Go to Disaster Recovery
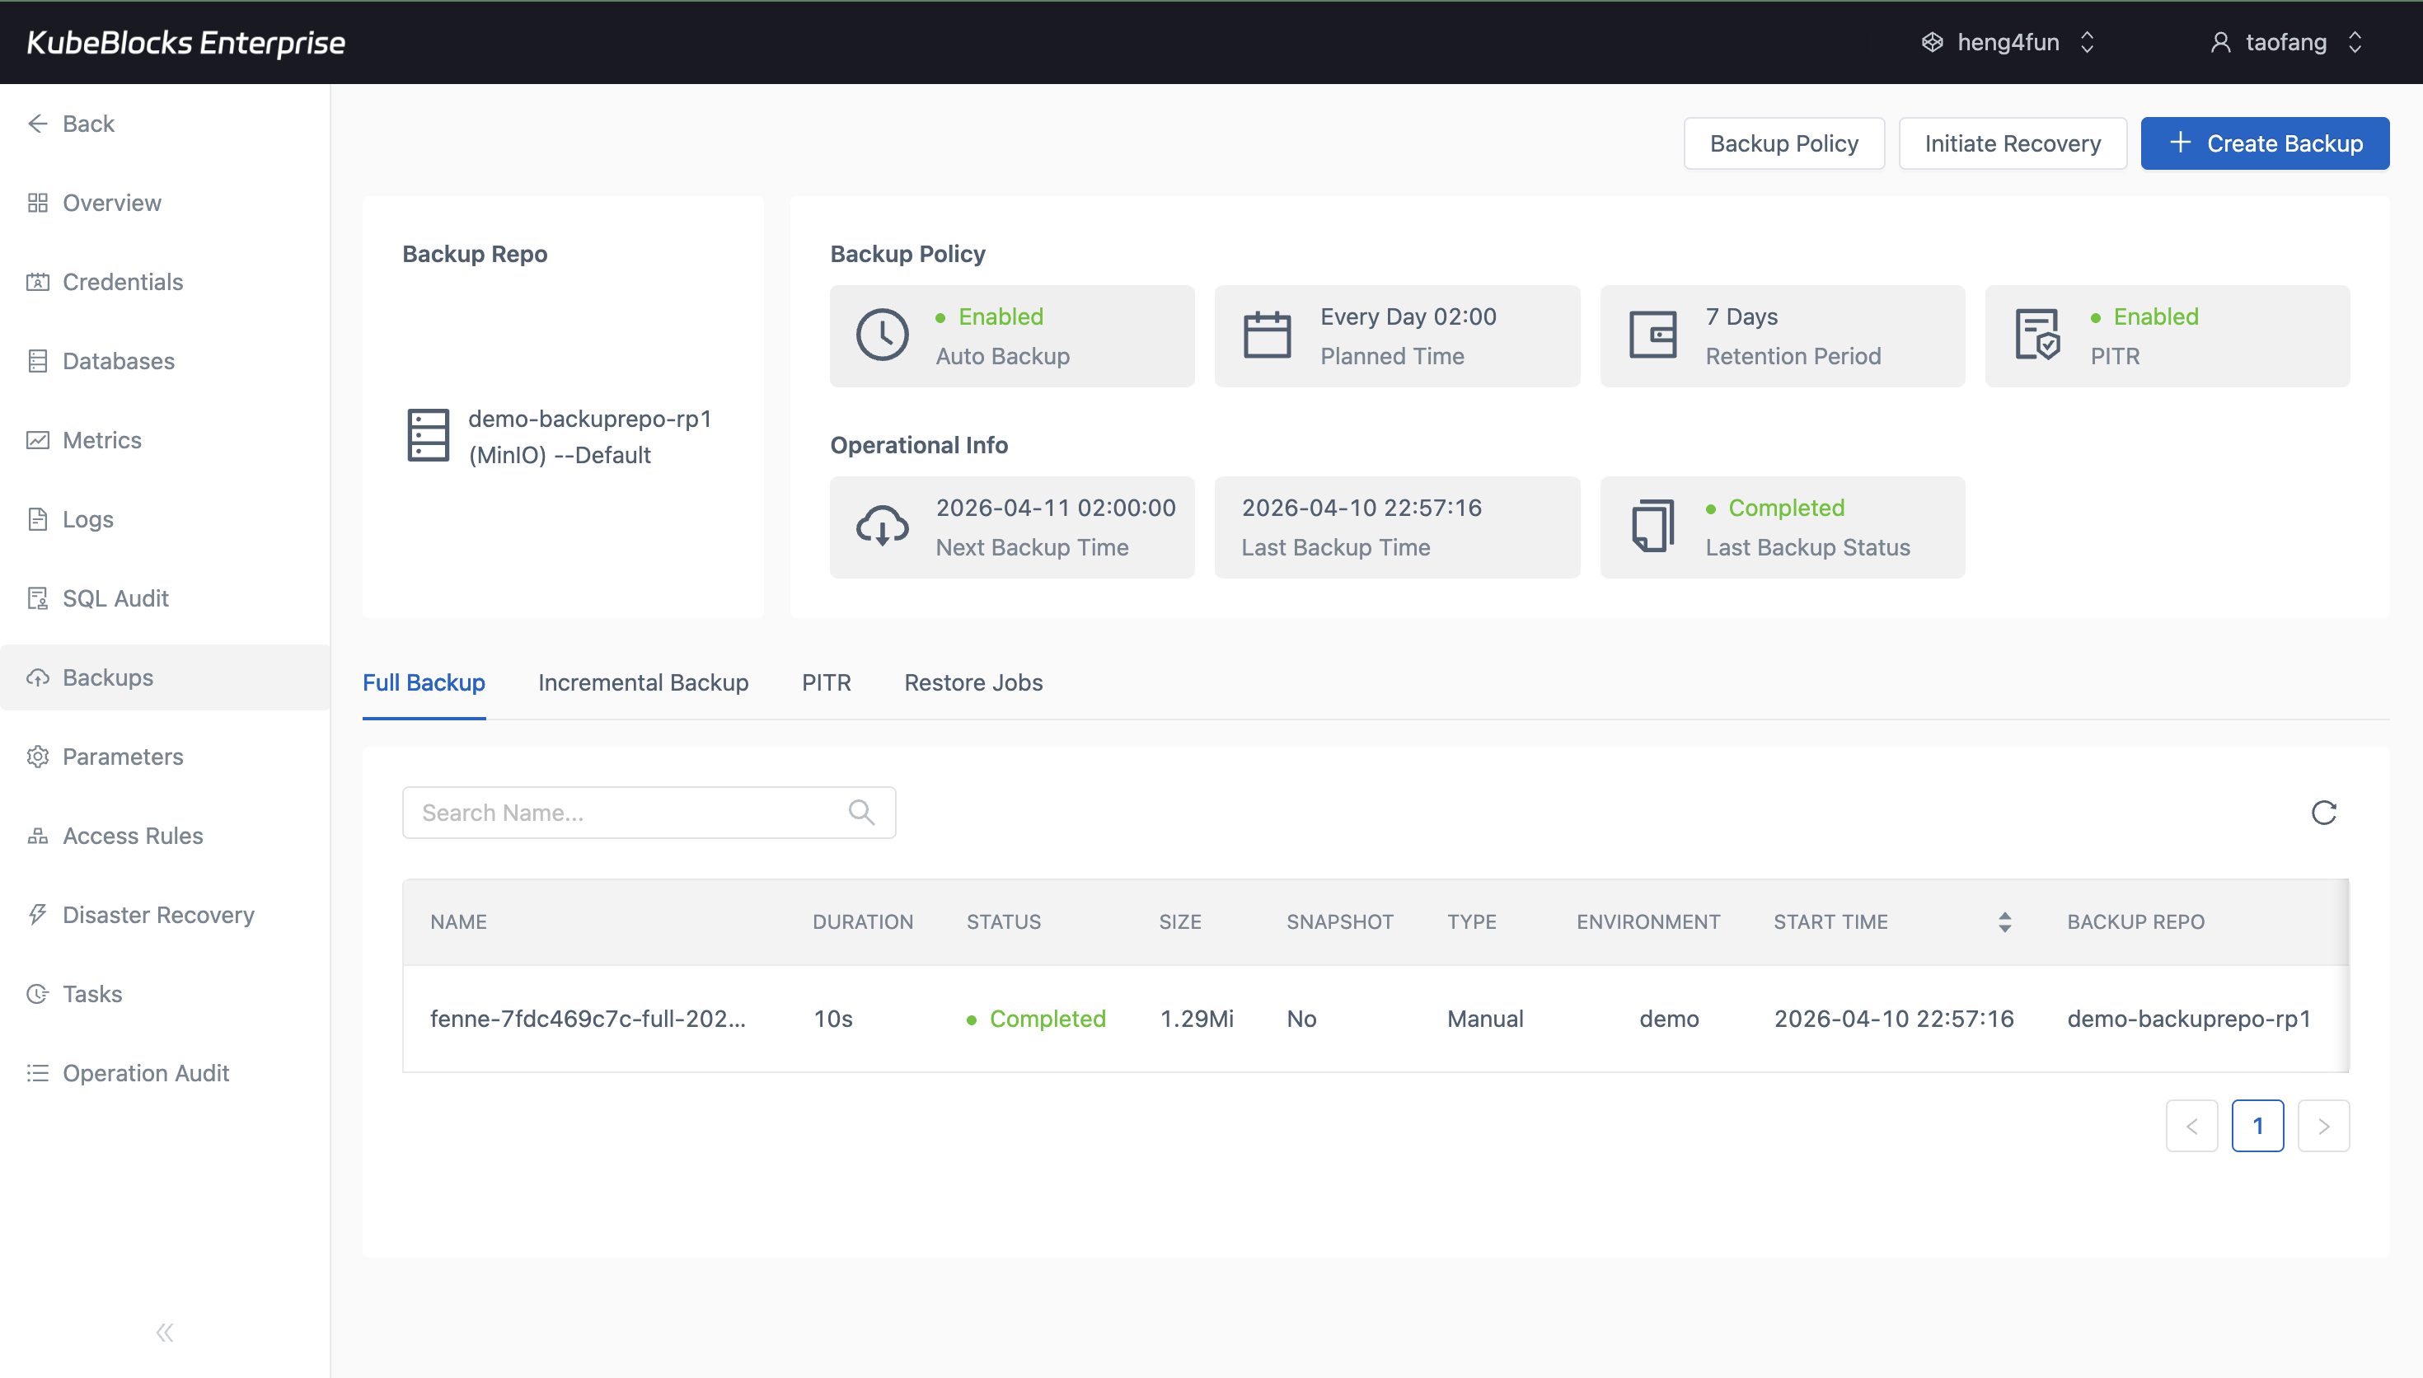This screenshot has height=1378, width=2423. [x=158, y=914]
